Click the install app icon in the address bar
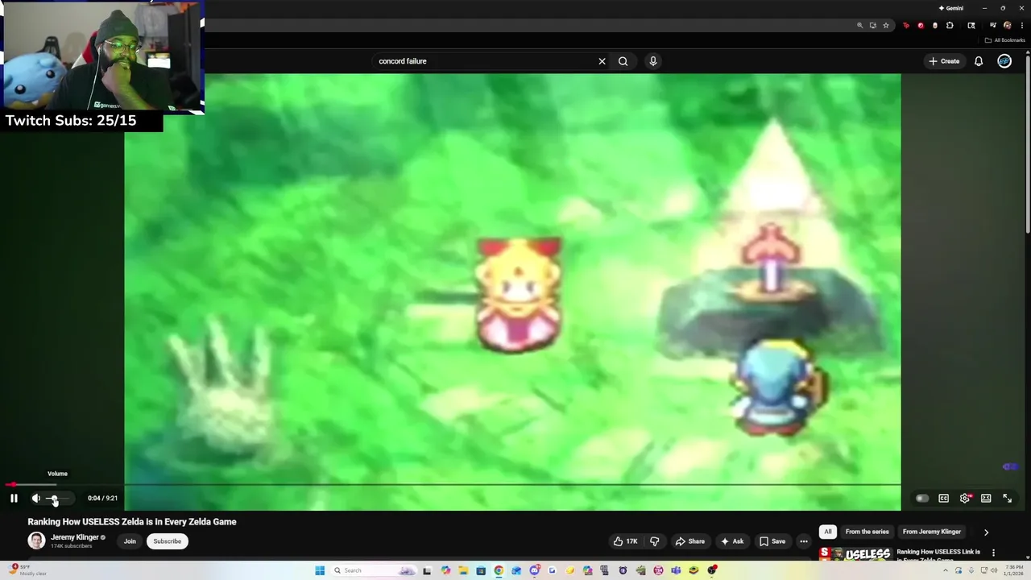Screen dimensions: 1031x580 872,25
